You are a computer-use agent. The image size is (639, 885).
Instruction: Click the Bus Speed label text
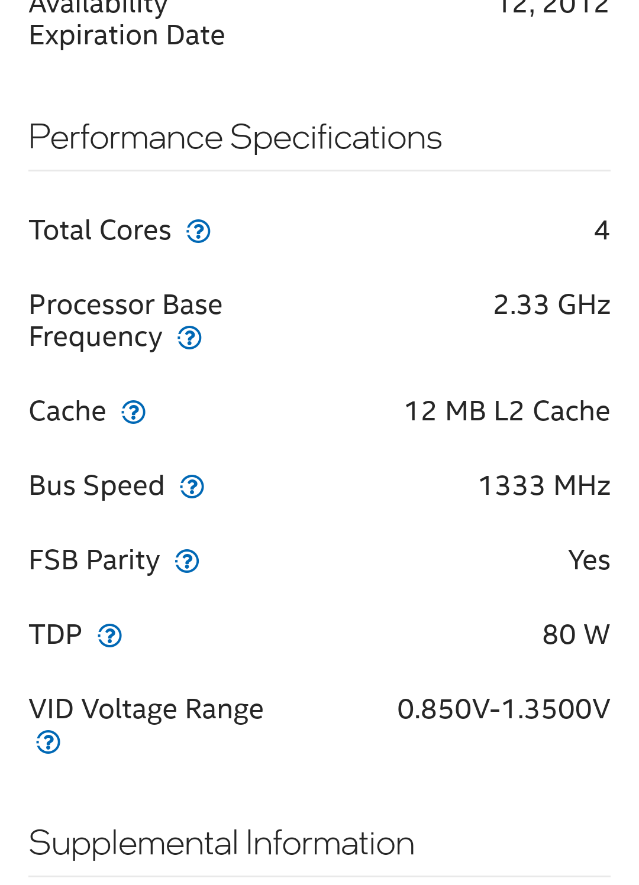point(96,485)
